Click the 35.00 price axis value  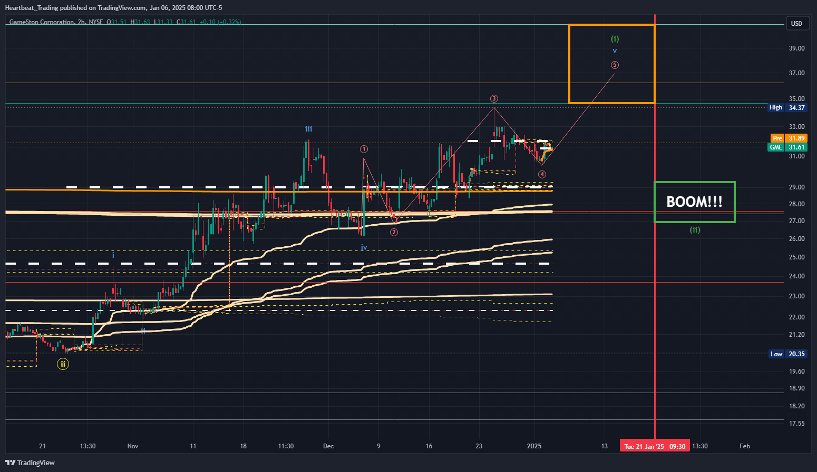(796, 98)
